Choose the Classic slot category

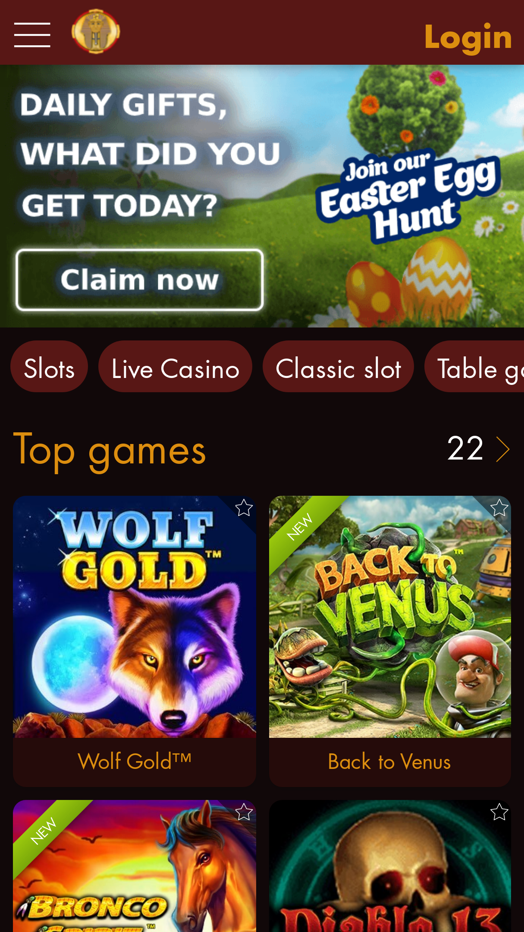coord(338,366)
